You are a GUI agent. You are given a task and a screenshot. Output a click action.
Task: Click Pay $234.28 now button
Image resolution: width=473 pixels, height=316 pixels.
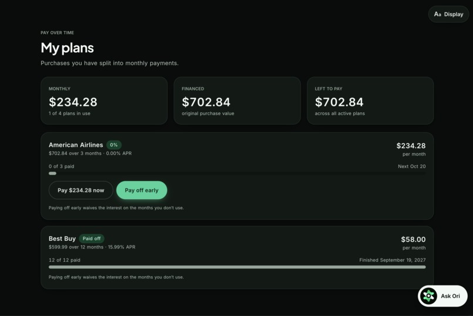click(81, 190)
